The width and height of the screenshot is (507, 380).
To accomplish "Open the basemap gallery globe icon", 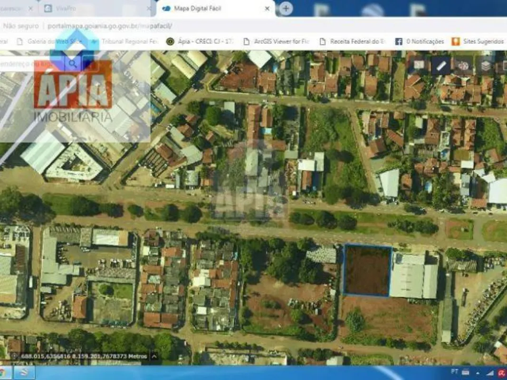I will click(463, 66).
